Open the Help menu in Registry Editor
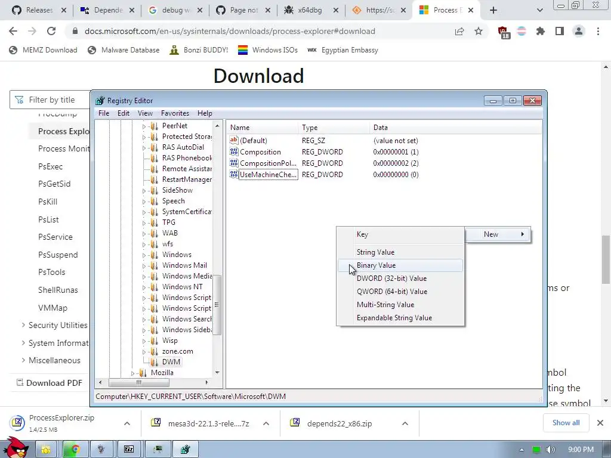The height and width of the screenshot is (458, 611). coord(205,113)
